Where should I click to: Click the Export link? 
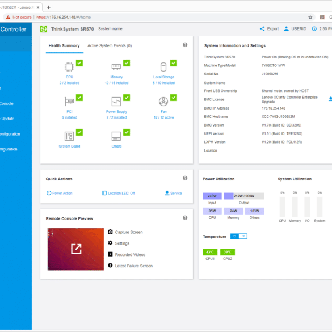(273, 29)
